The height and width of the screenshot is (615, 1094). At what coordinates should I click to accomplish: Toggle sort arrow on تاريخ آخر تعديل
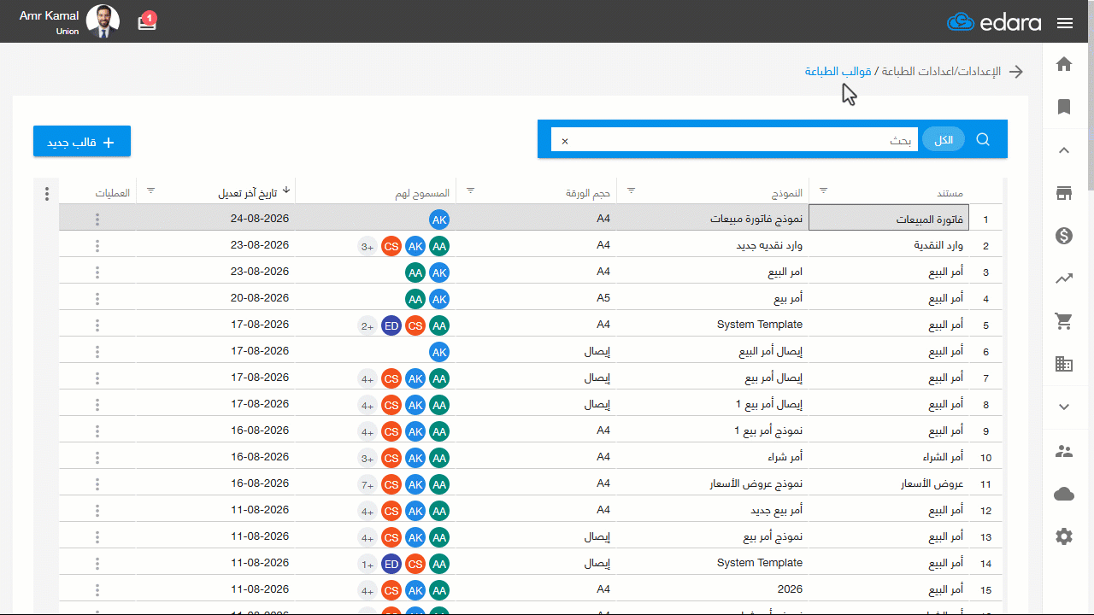pyautogui.click(x=286, y=190)
